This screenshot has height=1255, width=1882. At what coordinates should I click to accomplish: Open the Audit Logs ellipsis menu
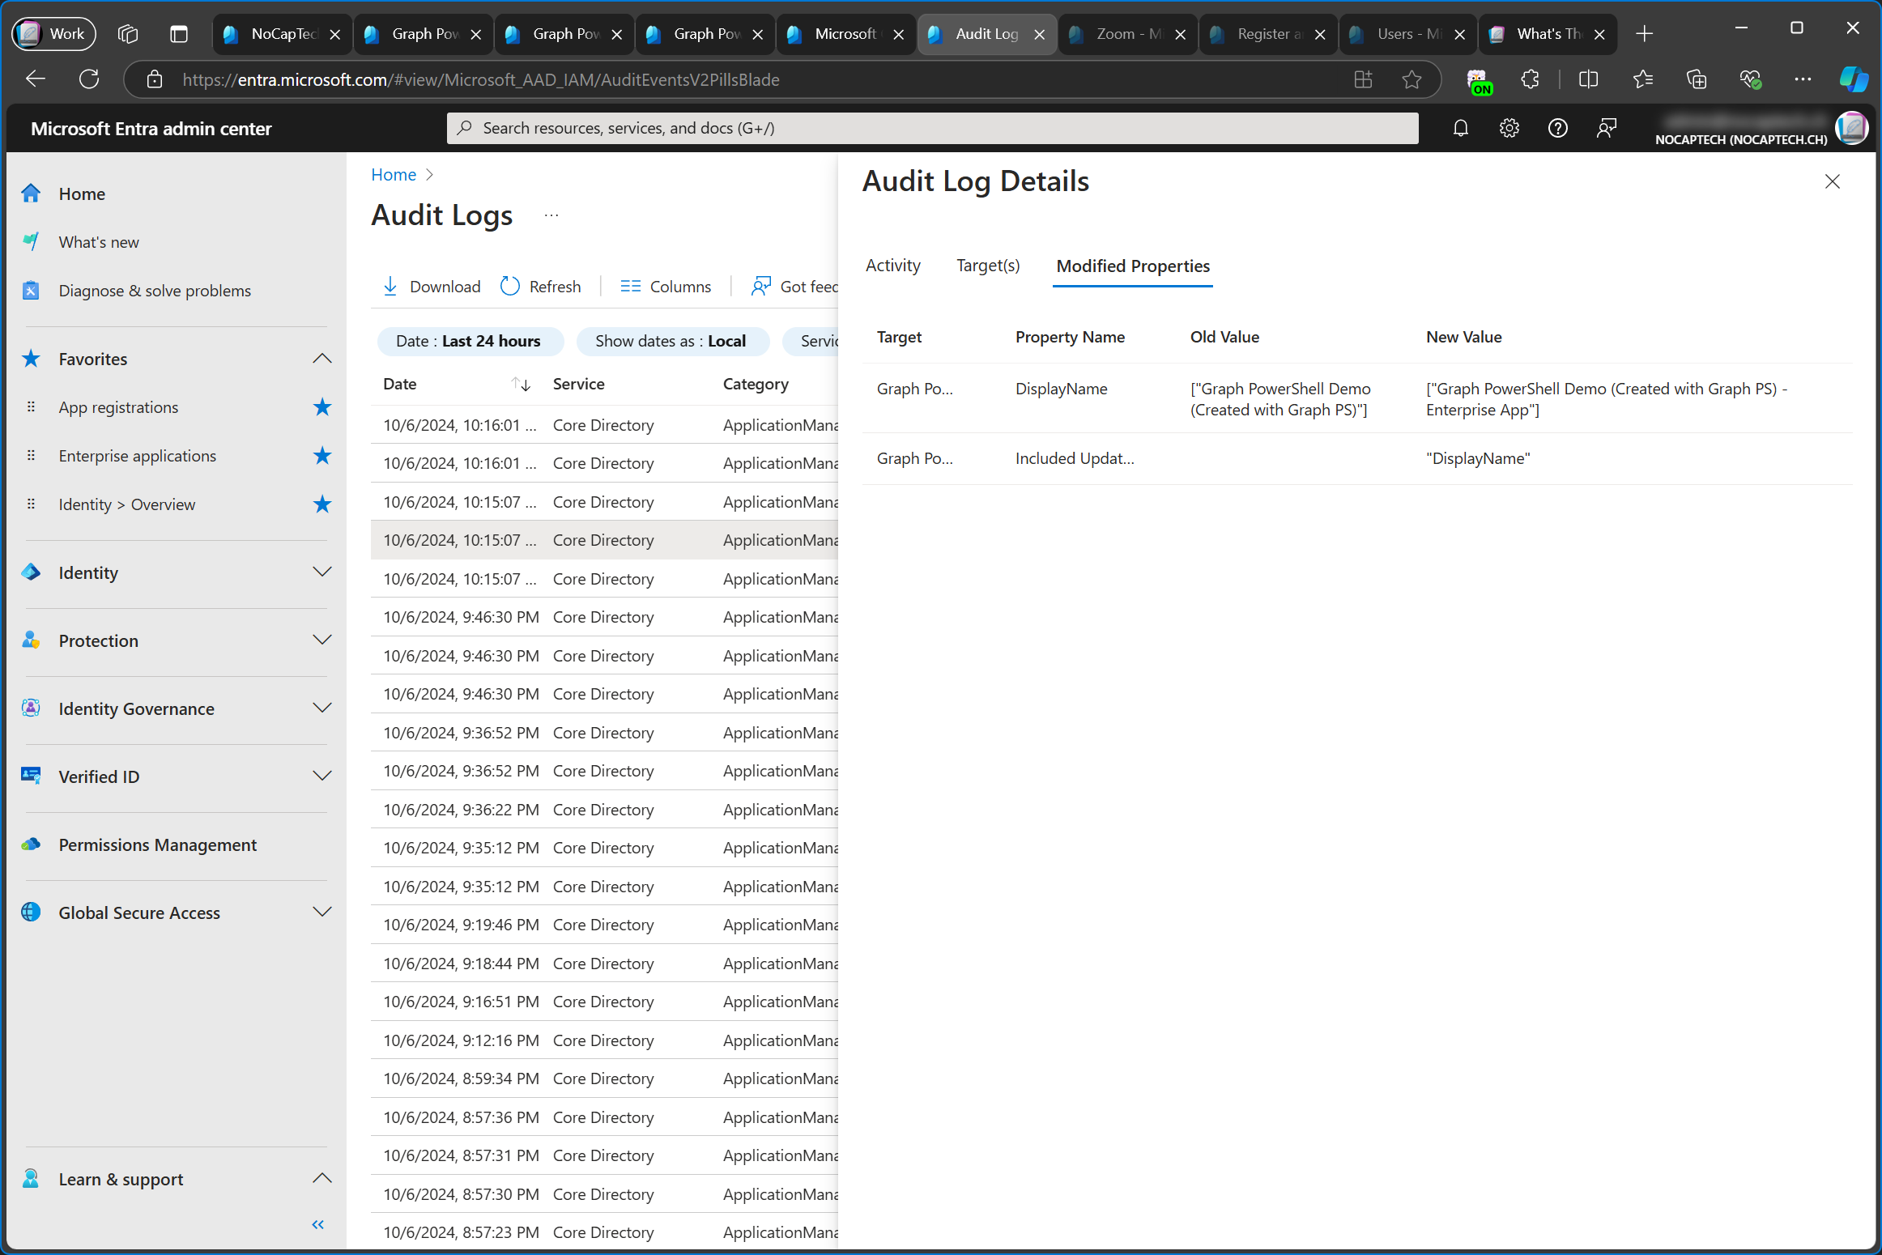(x=551, y=215)
